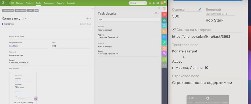Click the tower icon in top bar
The width and height of the screenshot is (251, 104).
pyautogui.click(x=154, y=3)
